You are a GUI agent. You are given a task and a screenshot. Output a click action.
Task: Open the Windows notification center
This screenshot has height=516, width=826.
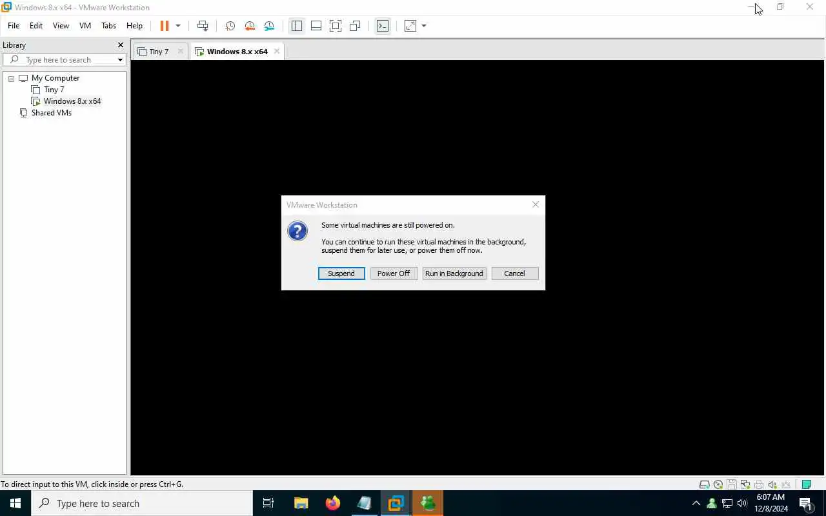[x=806, y=503]
